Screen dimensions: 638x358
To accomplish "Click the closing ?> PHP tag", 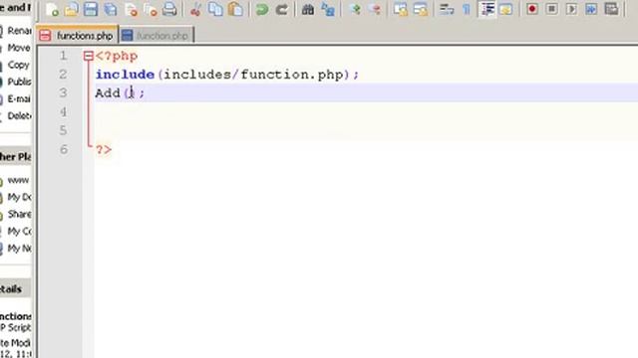I will 104,150.
